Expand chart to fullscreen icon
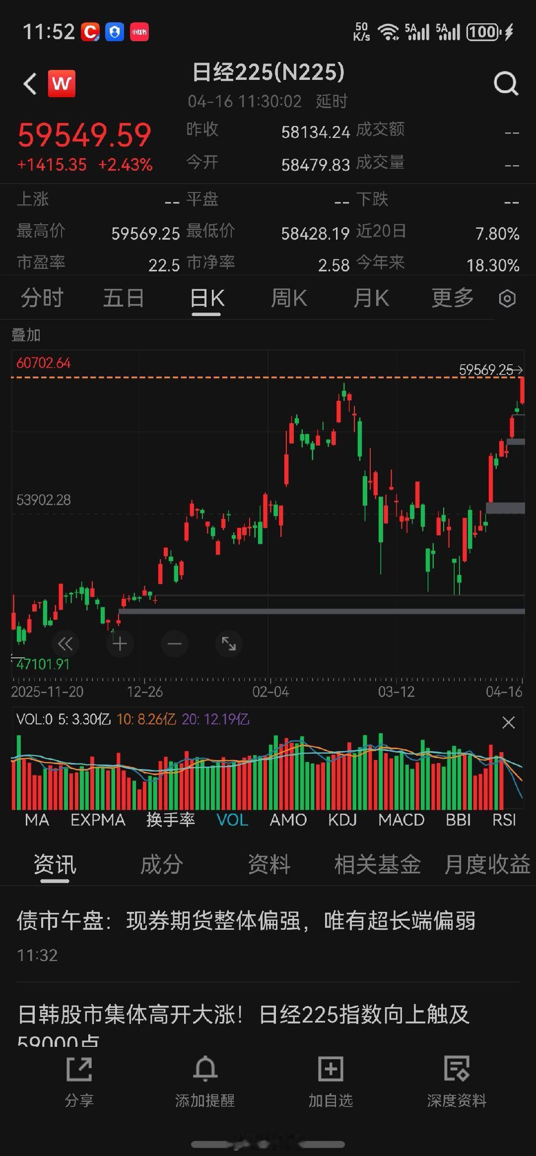This screenshot has width=536, height=1156. click(x=229, y=644)
